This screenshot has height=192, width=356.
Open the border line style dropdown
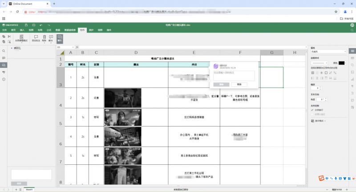point(320,63)
